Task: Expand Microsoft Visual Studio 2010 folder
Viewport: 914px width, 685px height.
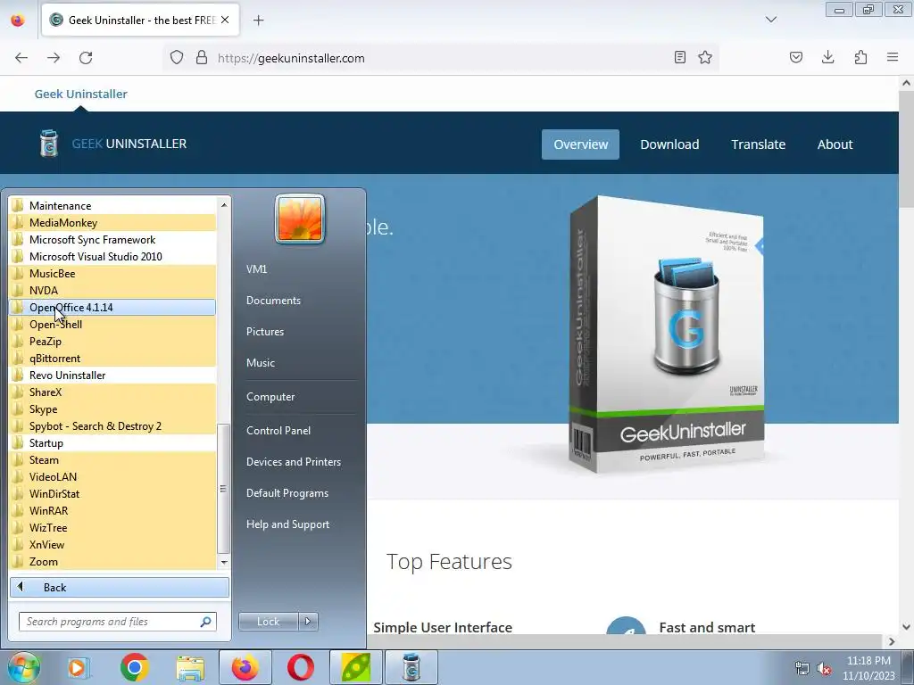Action: tap(112, 256)
